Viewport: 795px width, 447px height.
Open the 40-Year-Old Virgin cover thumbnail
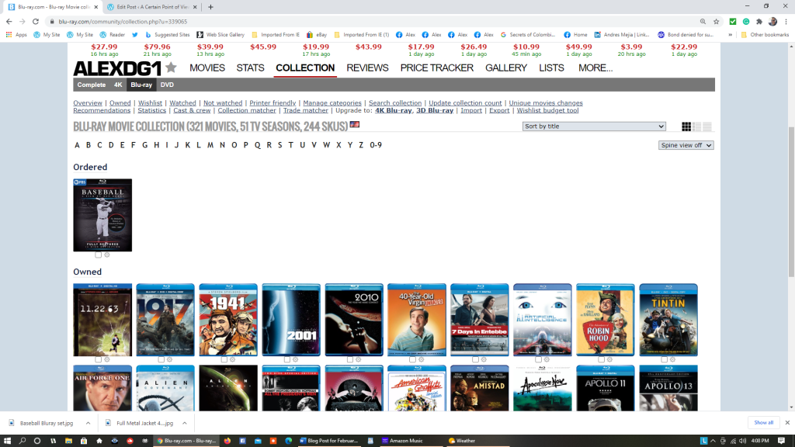[x=417, y=319]
